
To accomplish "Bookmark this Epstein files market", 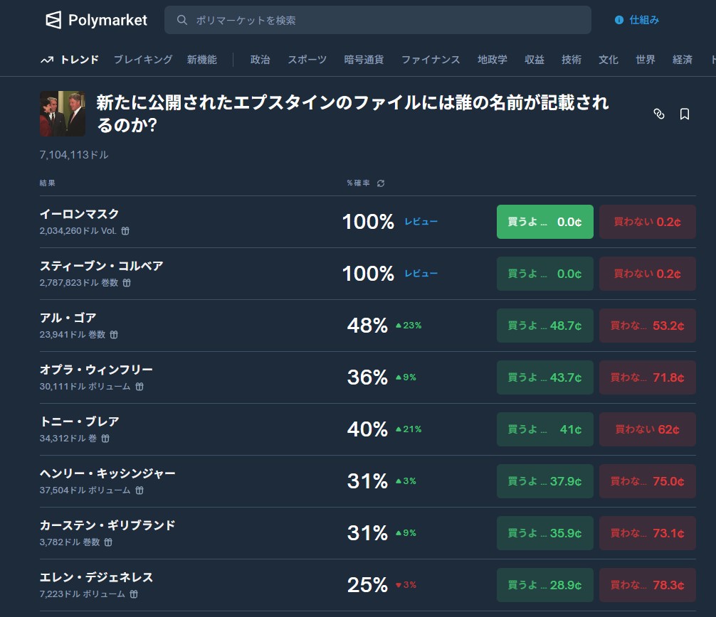I will tap(685, 114).
